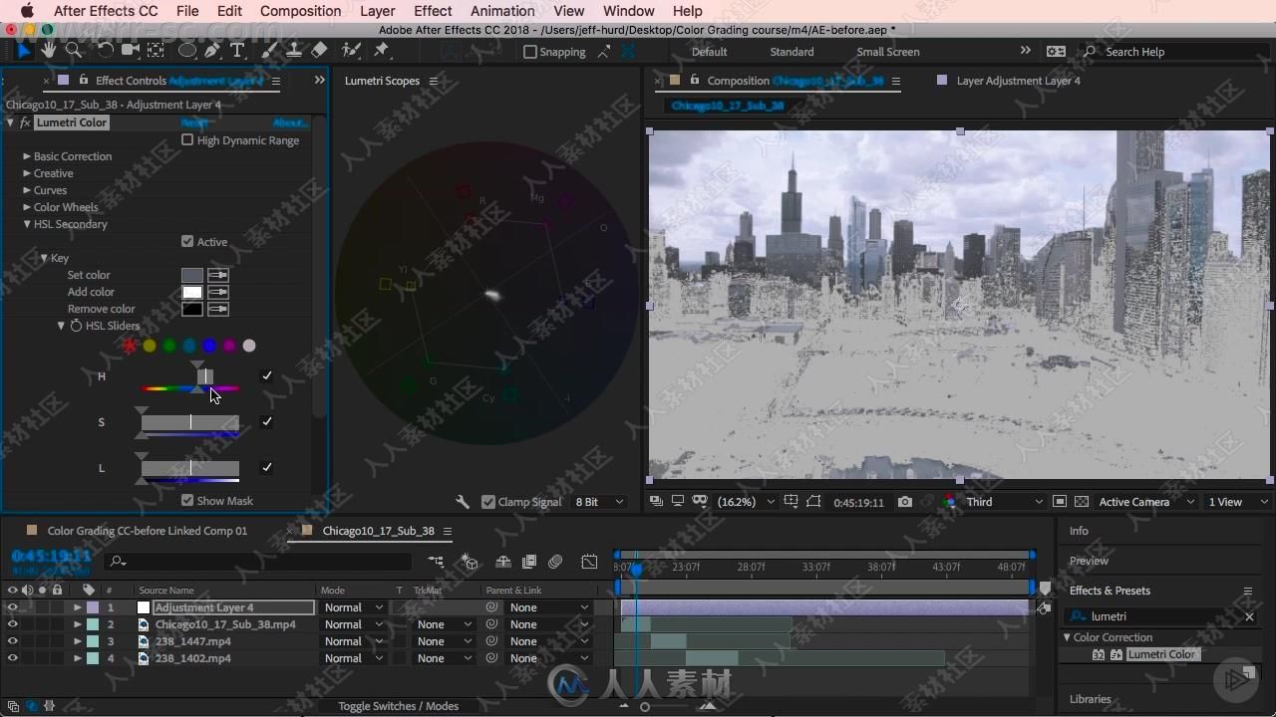Viewport: 1276px width, 717px height.
Task: Select the Clone Stamp tool
Action: click(294, 50)
